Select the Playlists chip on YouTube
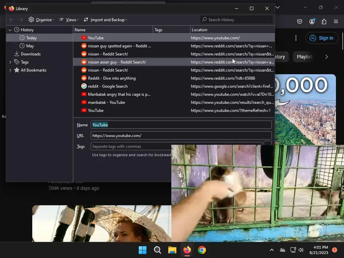 304,57
